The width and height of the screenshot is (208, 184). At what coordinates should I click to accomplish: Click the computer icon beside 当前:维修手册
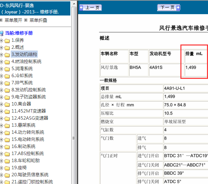pos(2,33)
